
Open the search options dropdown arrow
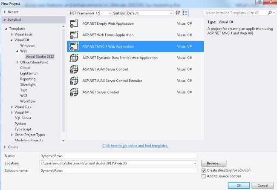tap(274, 13)
